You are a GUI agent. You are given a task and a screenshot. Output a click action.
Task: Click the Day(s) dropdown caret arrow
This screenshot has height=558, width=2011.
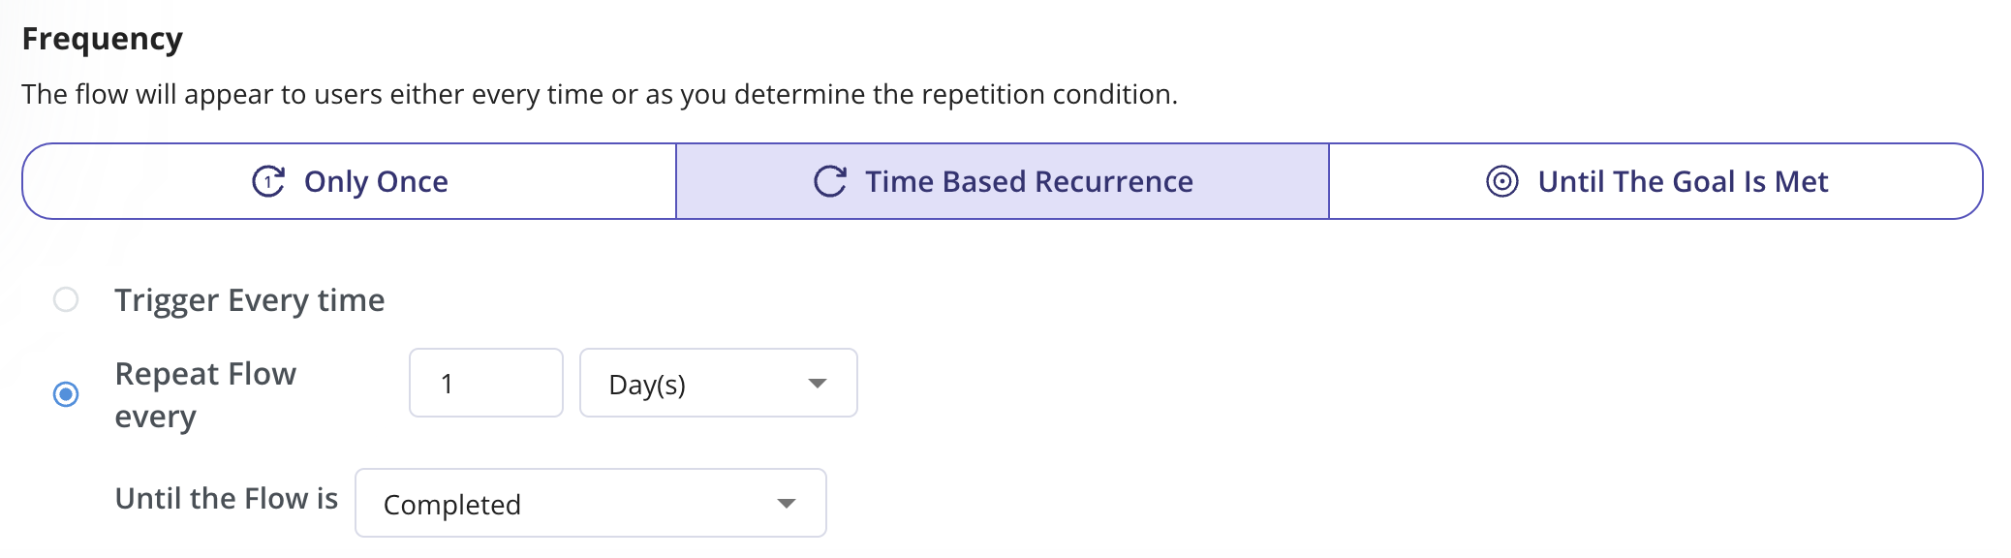click(x=818, y=384)
